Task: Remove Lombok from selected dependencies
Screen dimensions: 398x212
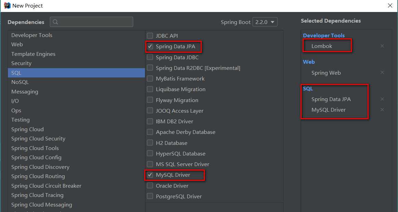Action: click(x=382, y=46)
